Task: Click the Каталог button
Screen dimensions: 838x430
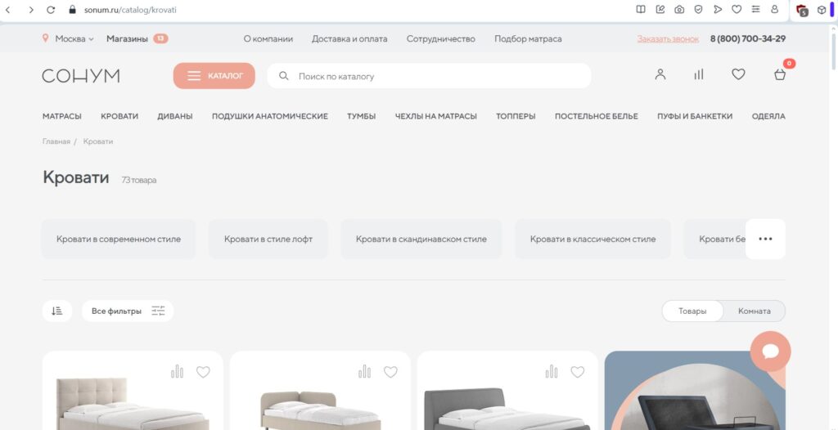Action: click(214, 76)
